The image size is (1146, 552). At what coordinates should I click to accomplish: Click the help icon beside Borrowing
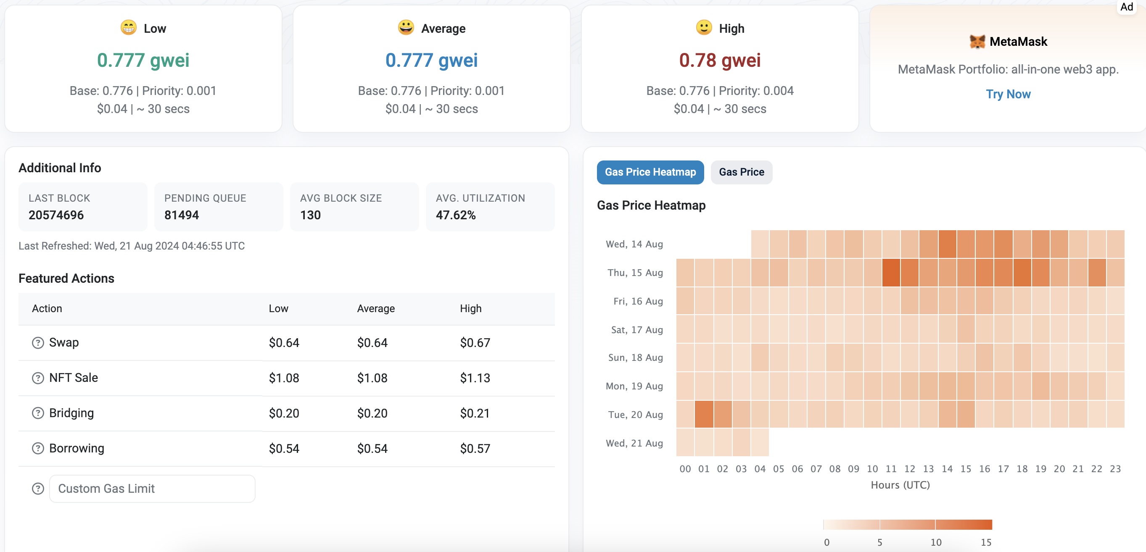[x=38, y=448]
